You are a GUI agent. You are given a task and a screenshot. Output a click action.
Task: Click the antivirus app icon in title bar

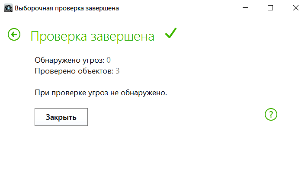(x=7, y=8)
